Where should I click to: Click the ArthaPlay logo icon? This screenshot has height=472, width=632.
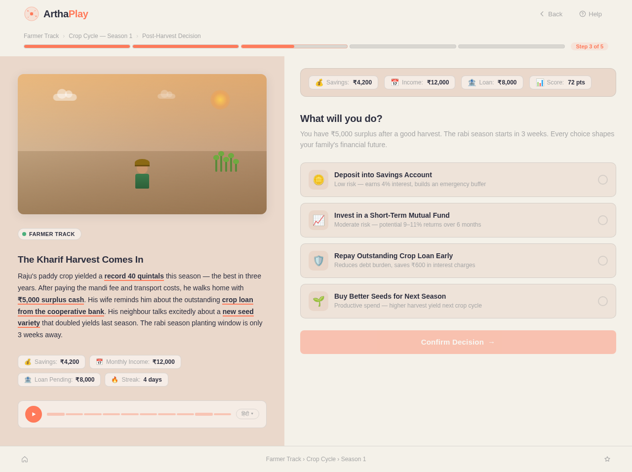(x=31, y=13)
